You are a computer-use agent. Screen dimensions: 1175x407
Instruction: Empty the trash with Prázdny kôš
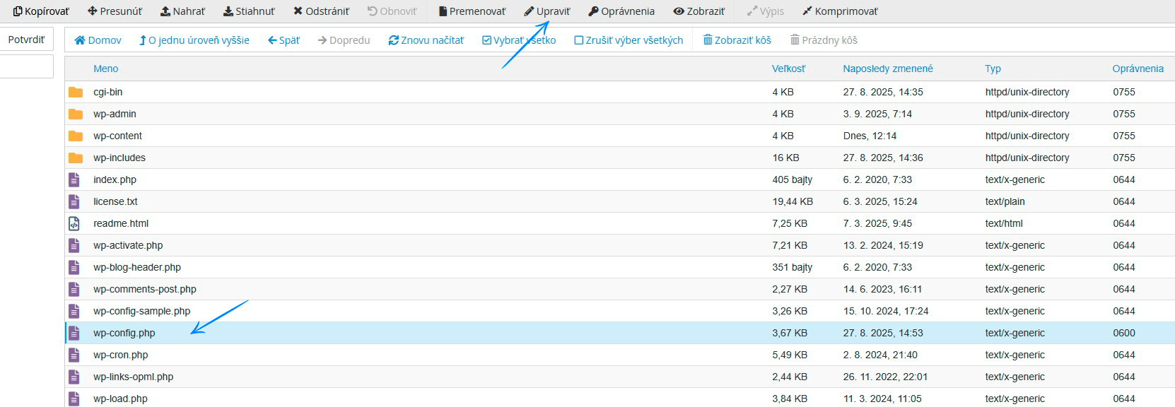click(x=824, y=40)
